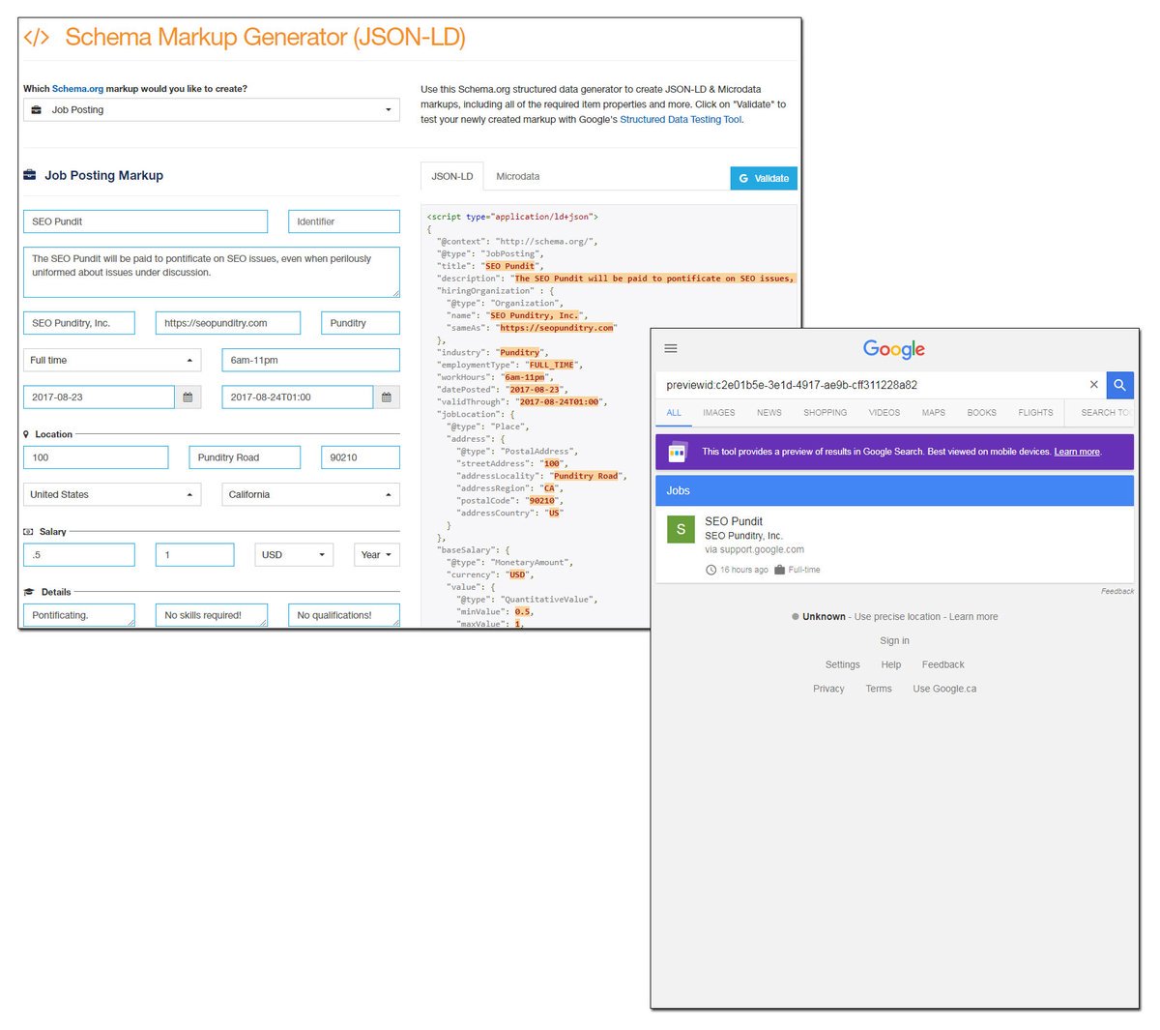Viewport: 1160px width, 1030px height.
Task: Click the https://seopunditry.com URL field
Action: click(x=228, y=323)
